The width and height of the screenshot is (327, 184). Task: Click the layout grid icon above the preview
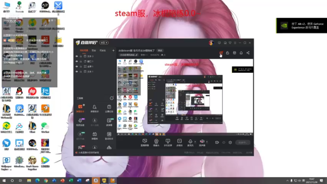[234, 53]
